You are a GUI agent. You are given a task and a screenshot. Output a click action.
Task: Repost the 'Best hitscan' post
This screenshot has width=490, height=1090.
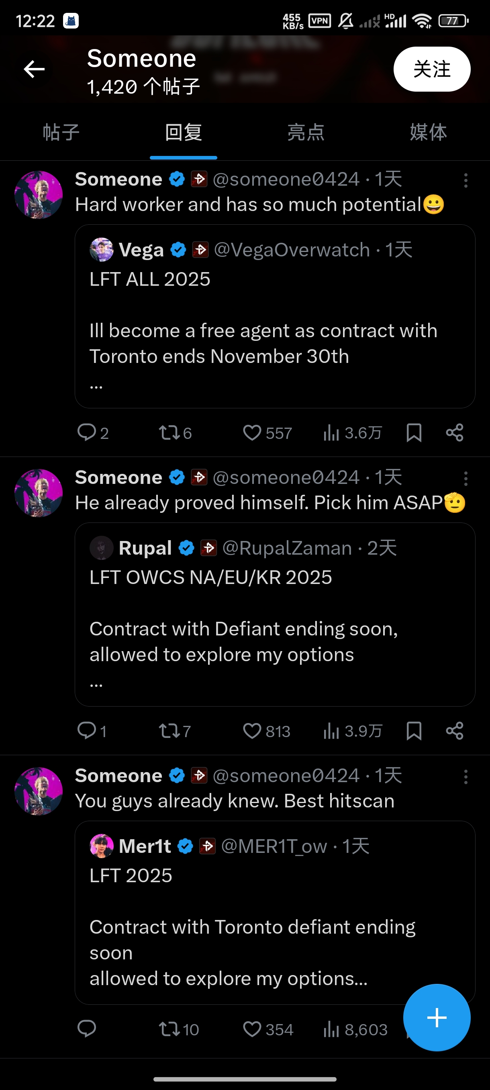pyautogui.click(x=169, y=1029)
